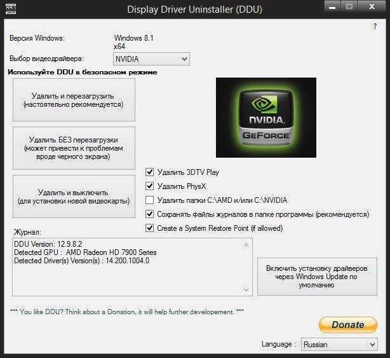Viewport: 390px width, 358px height.
Task: Click 'Удалить БЕЗ перезагрузки' button
Action: pos(74,148)
